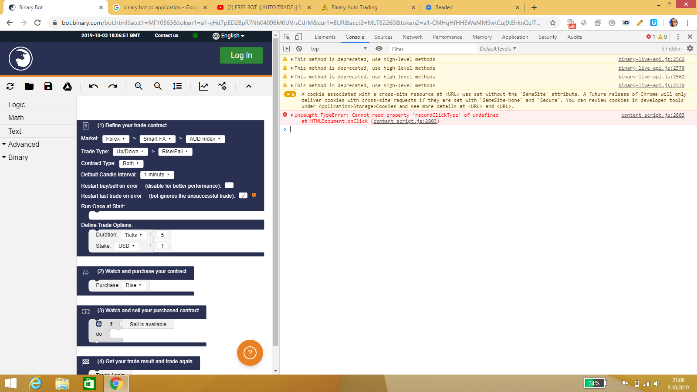Open the TradingView chart icon in the toolbar

[x=223, y=86]
